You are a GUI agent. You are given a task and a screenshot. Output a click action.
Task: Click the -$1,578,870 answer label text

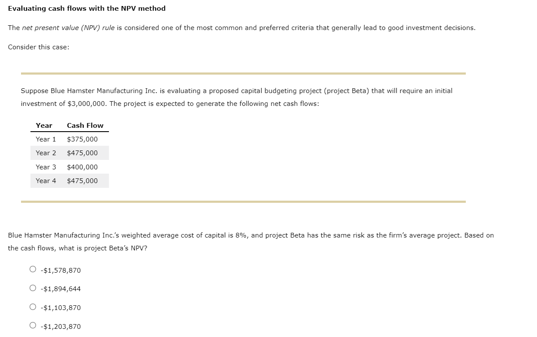60,270
